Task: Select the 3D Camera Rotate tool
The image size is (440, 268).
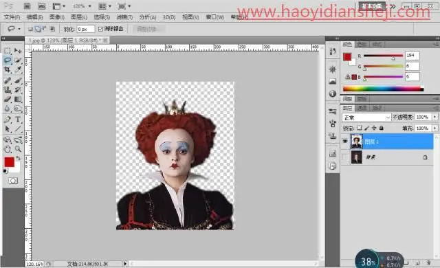Action: click(x=18, y=139)
